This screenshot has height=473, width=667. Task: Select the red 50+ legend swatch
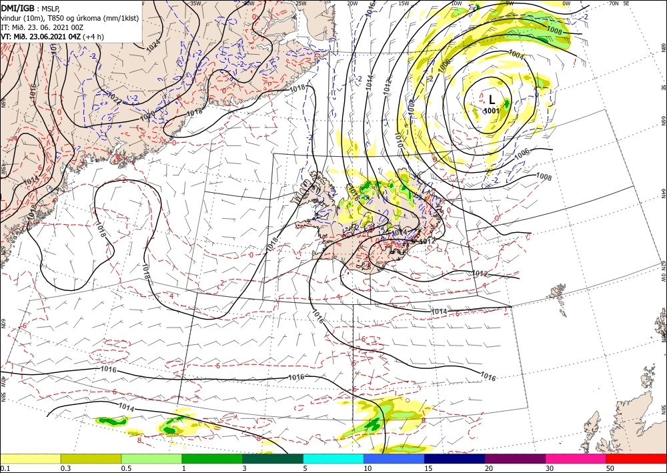click(x=636, y=458)
